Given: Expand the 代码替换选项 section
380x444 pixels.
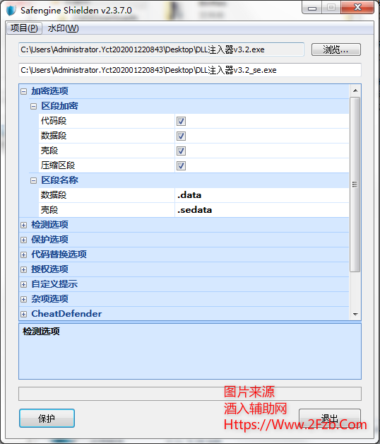Looking at the screenshot, I should click(x=24, y=255).
